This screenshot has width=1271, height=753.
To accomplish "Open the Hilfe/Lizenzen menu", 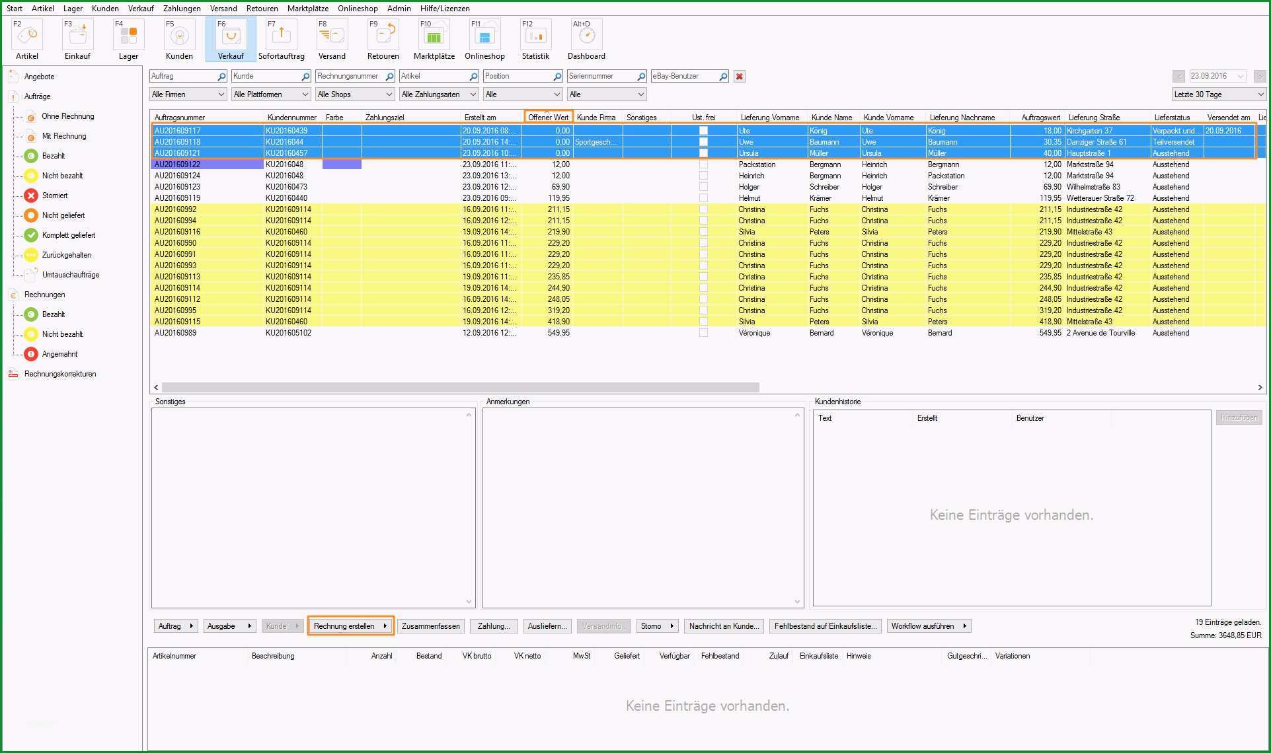I will point(445,9).
